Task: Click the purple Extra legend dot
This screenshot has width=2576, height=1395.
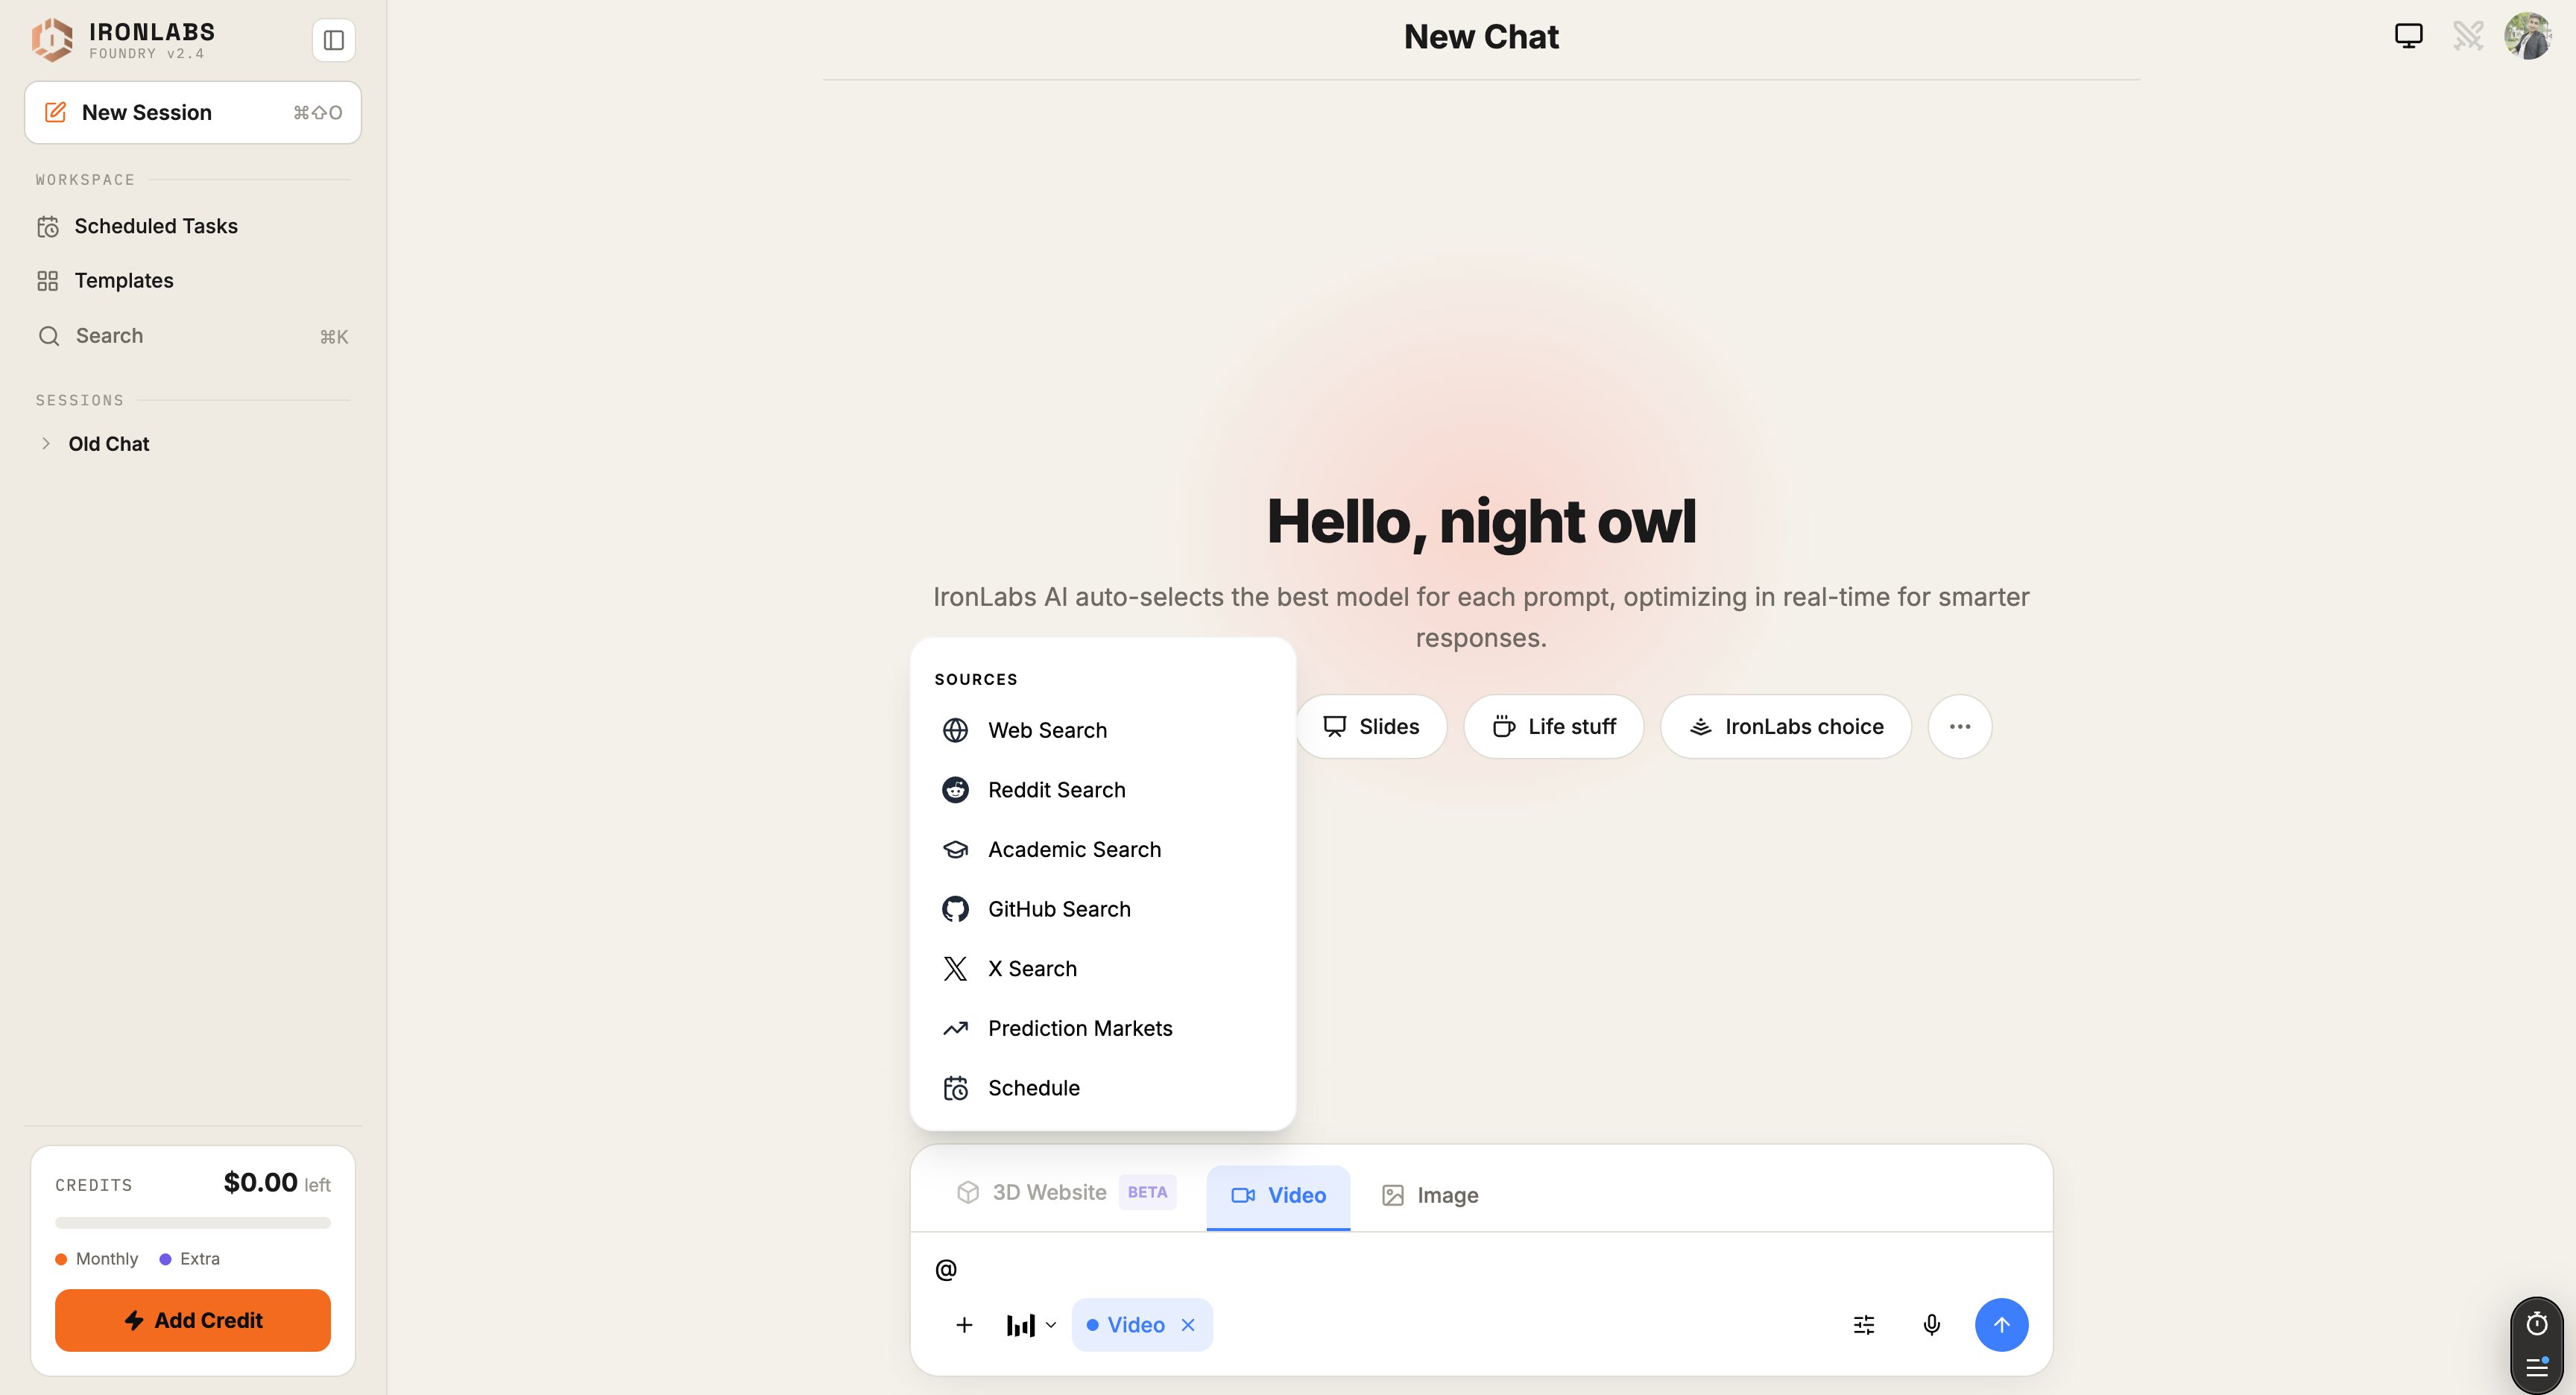Action: [165, 1259]
